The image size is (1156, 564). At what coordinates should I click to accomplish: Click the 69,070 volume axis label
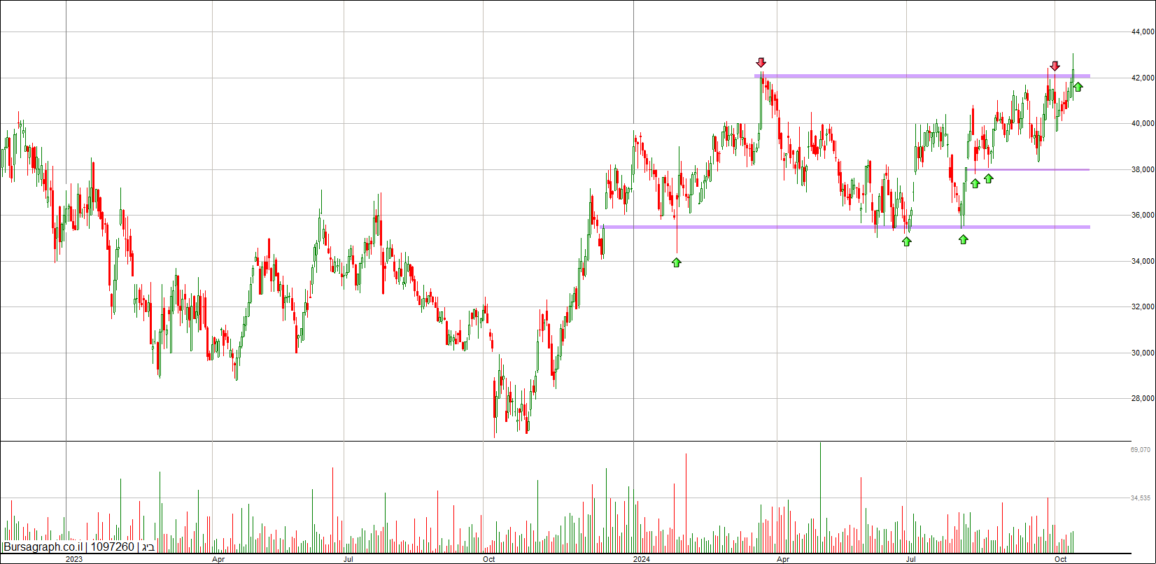pos(1141,450)
